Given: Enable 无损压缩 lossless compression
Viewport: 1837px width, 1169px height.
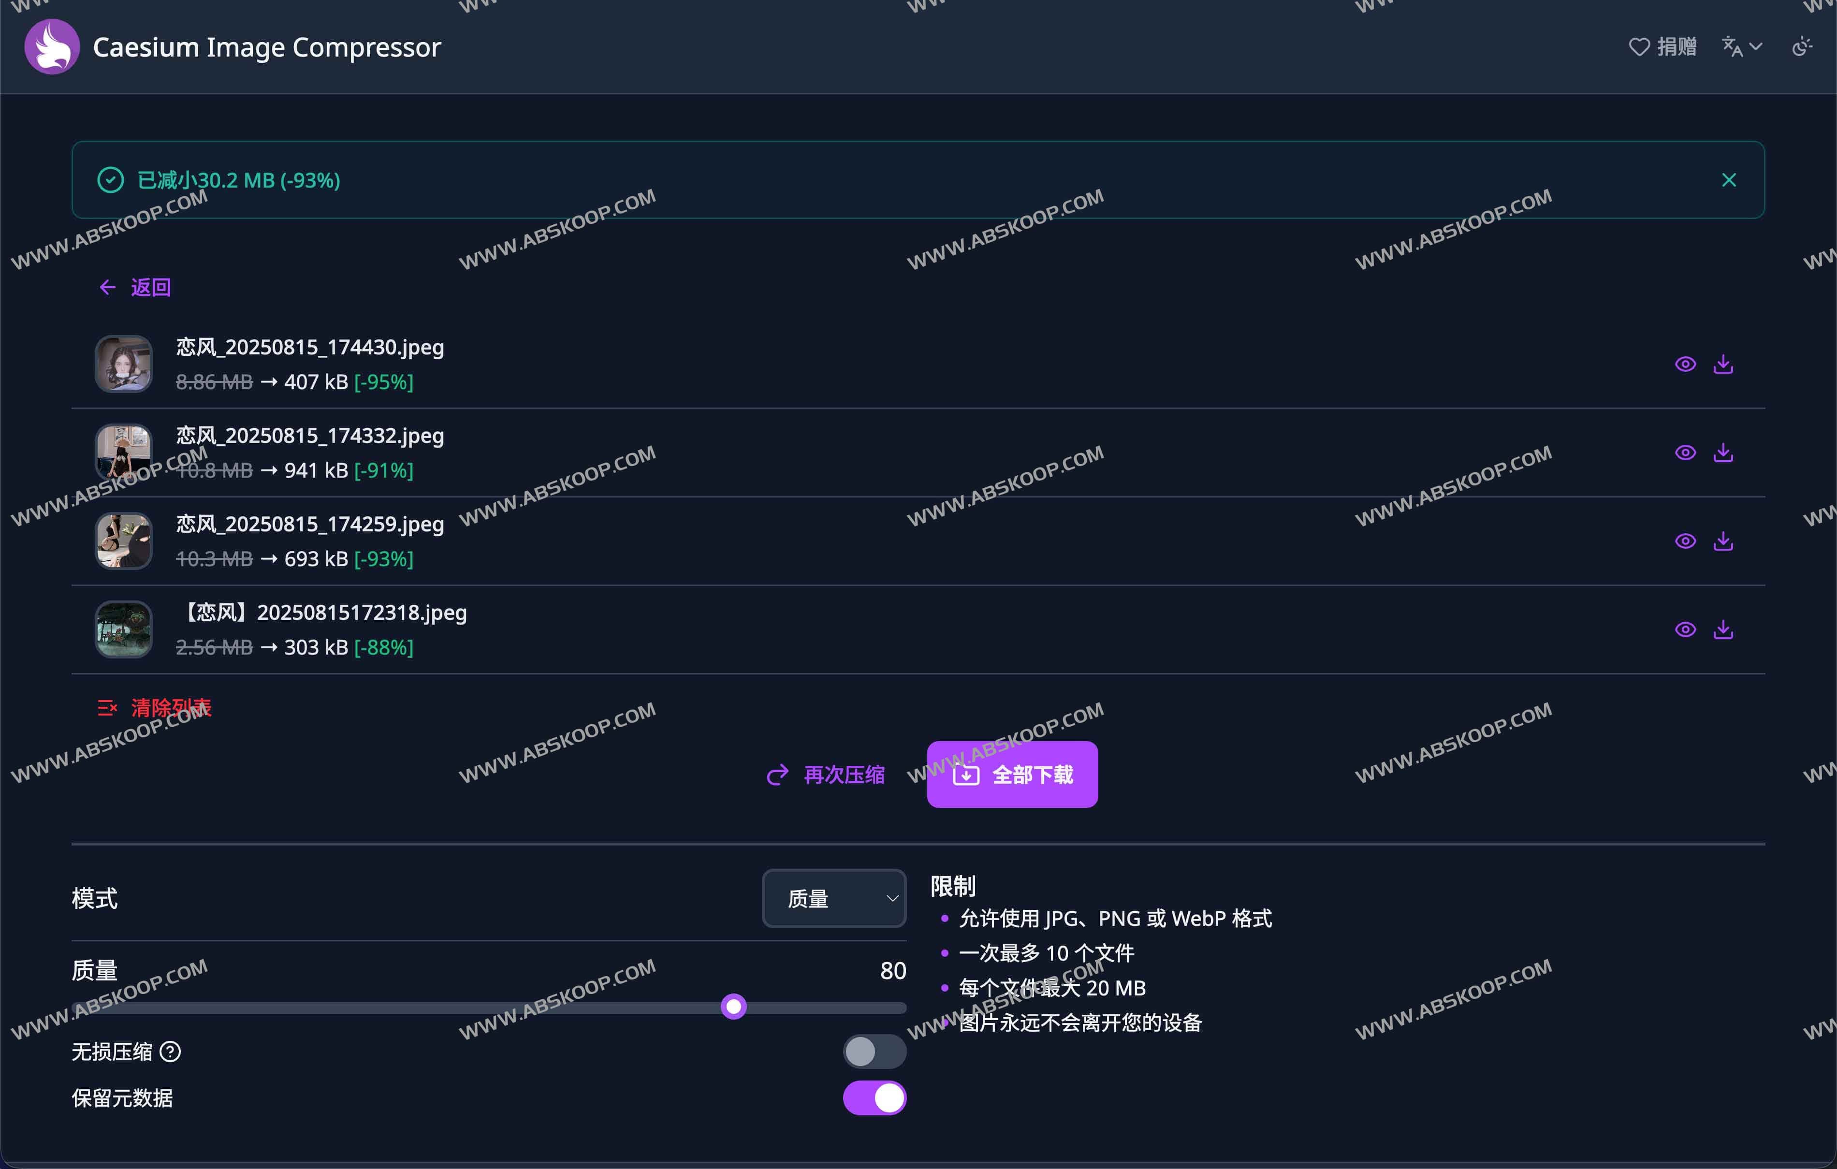Looking at the screenshot, I should [x=874, y=1052].
